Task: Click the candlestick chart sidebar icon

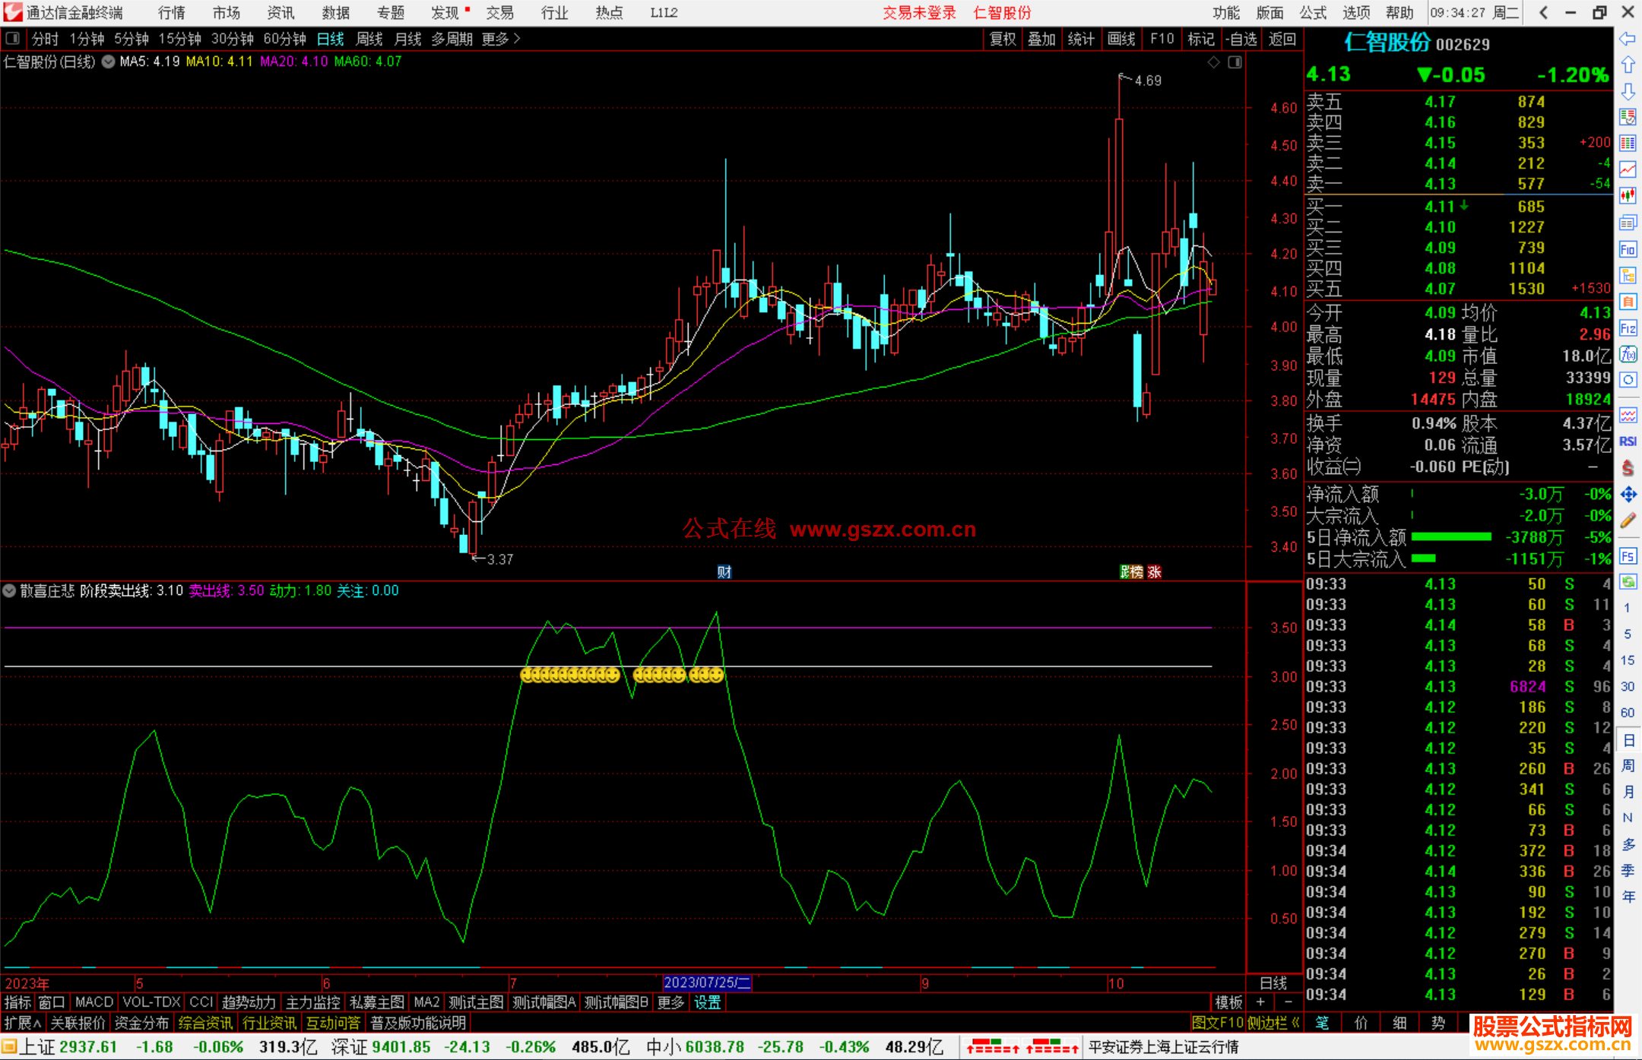Action: (x=1628, y=196)
